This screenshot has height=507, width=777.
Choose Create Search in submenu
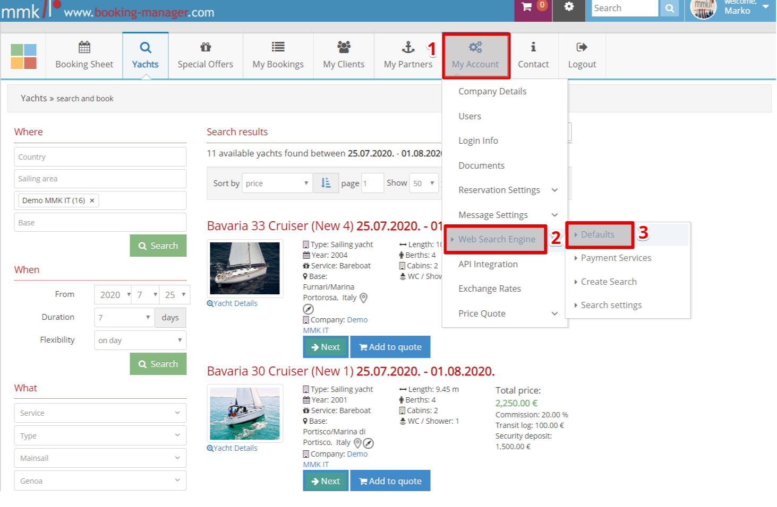(x=608, y=282)
